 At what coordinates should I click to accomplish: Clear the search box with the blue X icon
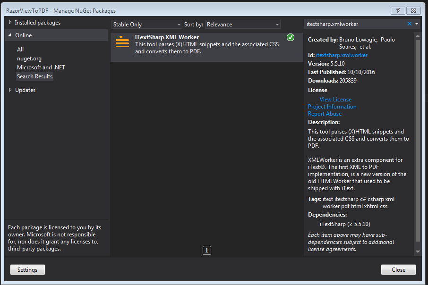[x=410, y=23]
